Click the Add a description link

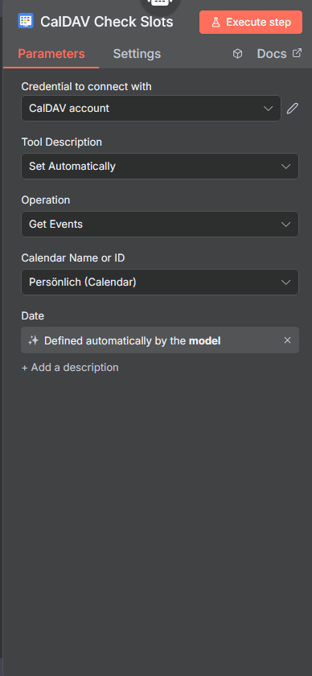point(70,367)
